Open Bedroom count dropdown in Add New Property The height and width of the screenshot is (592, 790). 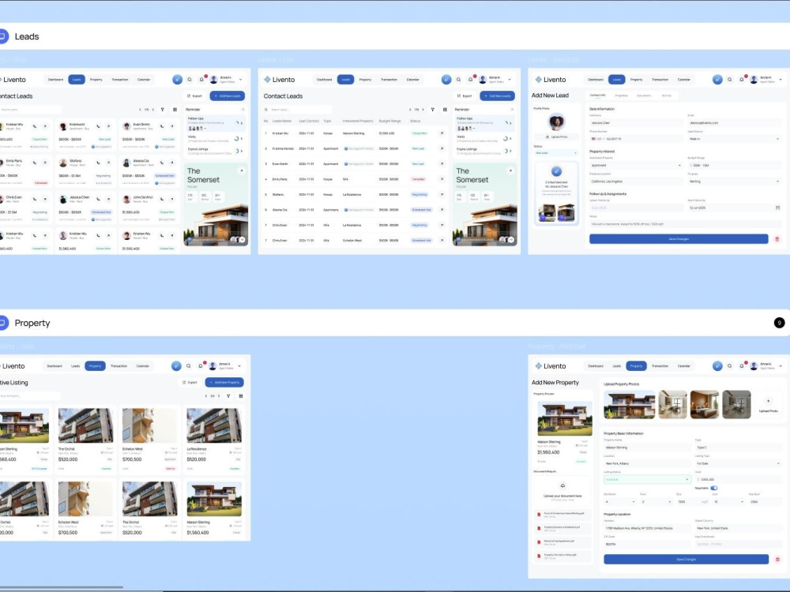coord(620,502)
